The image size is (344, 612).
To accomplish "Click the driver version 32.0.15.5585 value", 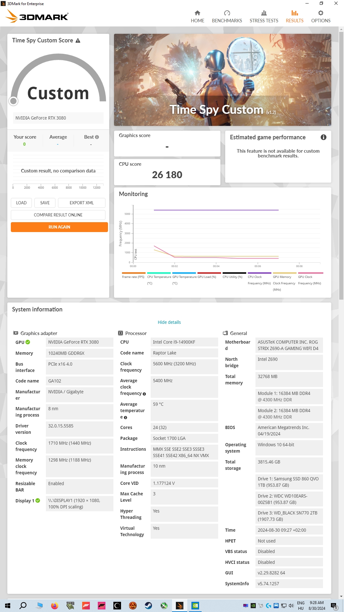I will (80, 429).
